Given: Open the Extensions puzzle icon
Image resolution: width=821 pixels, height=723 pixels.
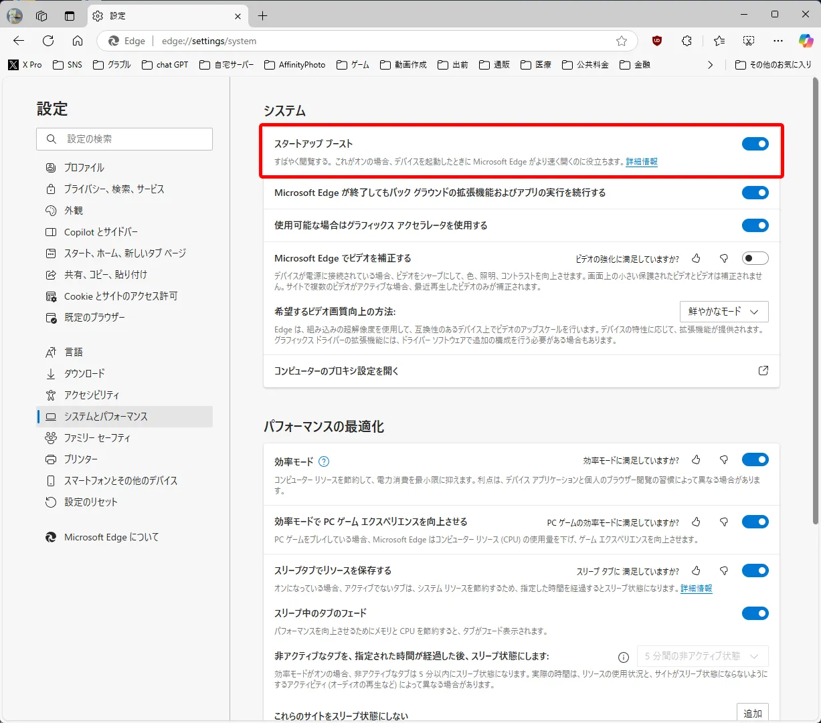Looking at the screenshot, I should pyautogui.click(x=687, y=41).
